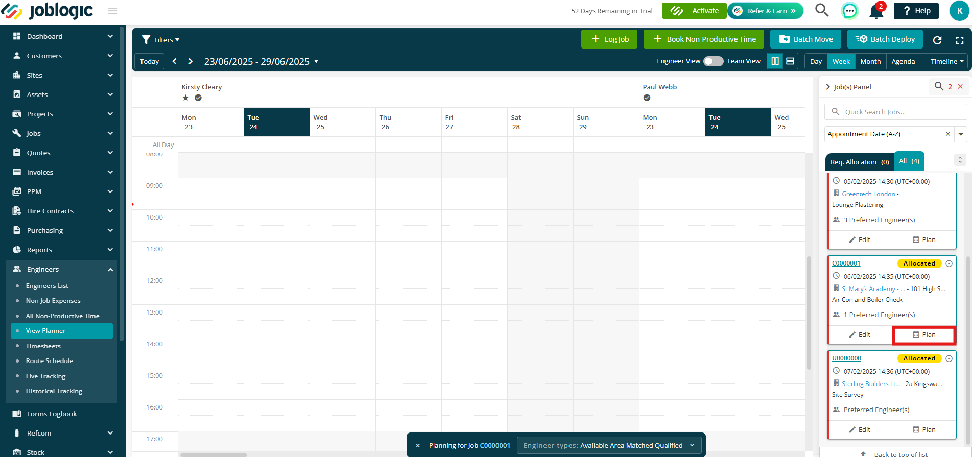Click check badge under Paul Webb
972x457 pixels.
tap(647, 98)
